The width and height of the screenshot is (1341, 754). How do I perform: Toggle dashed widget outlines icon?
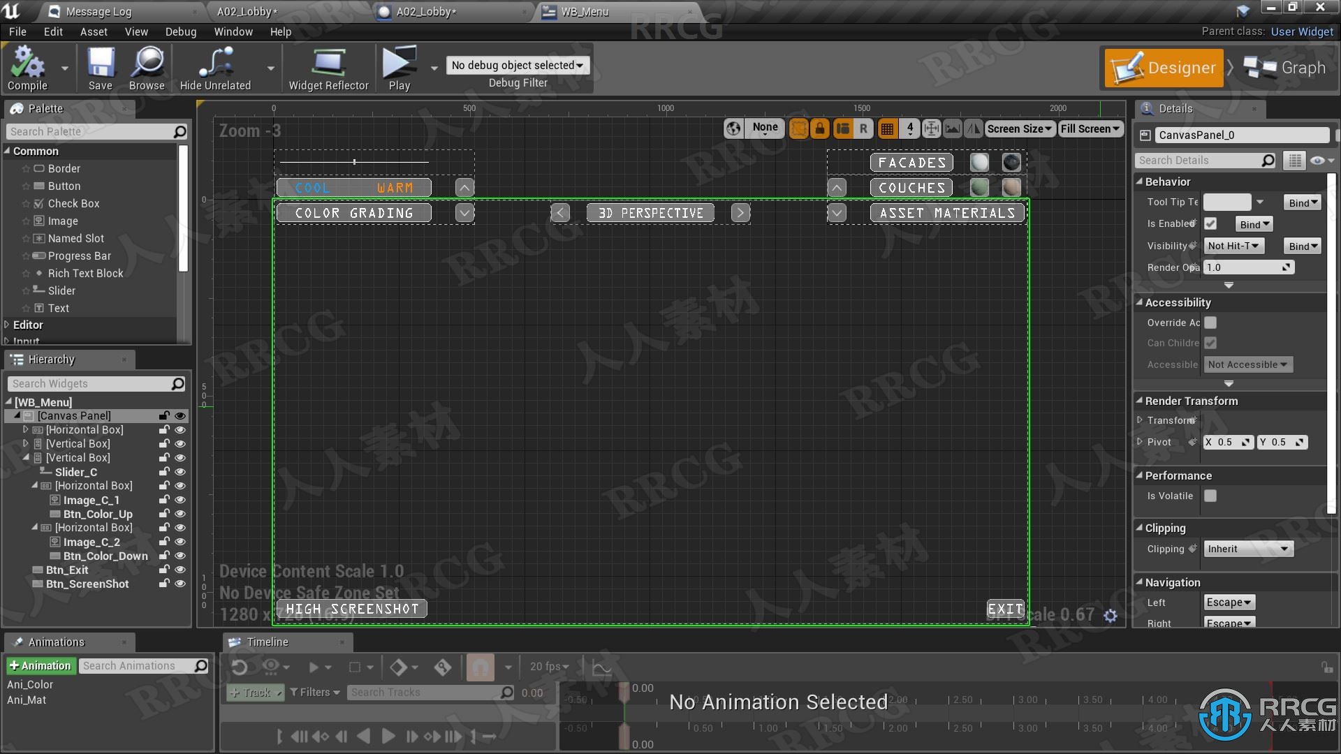point(799,128)
